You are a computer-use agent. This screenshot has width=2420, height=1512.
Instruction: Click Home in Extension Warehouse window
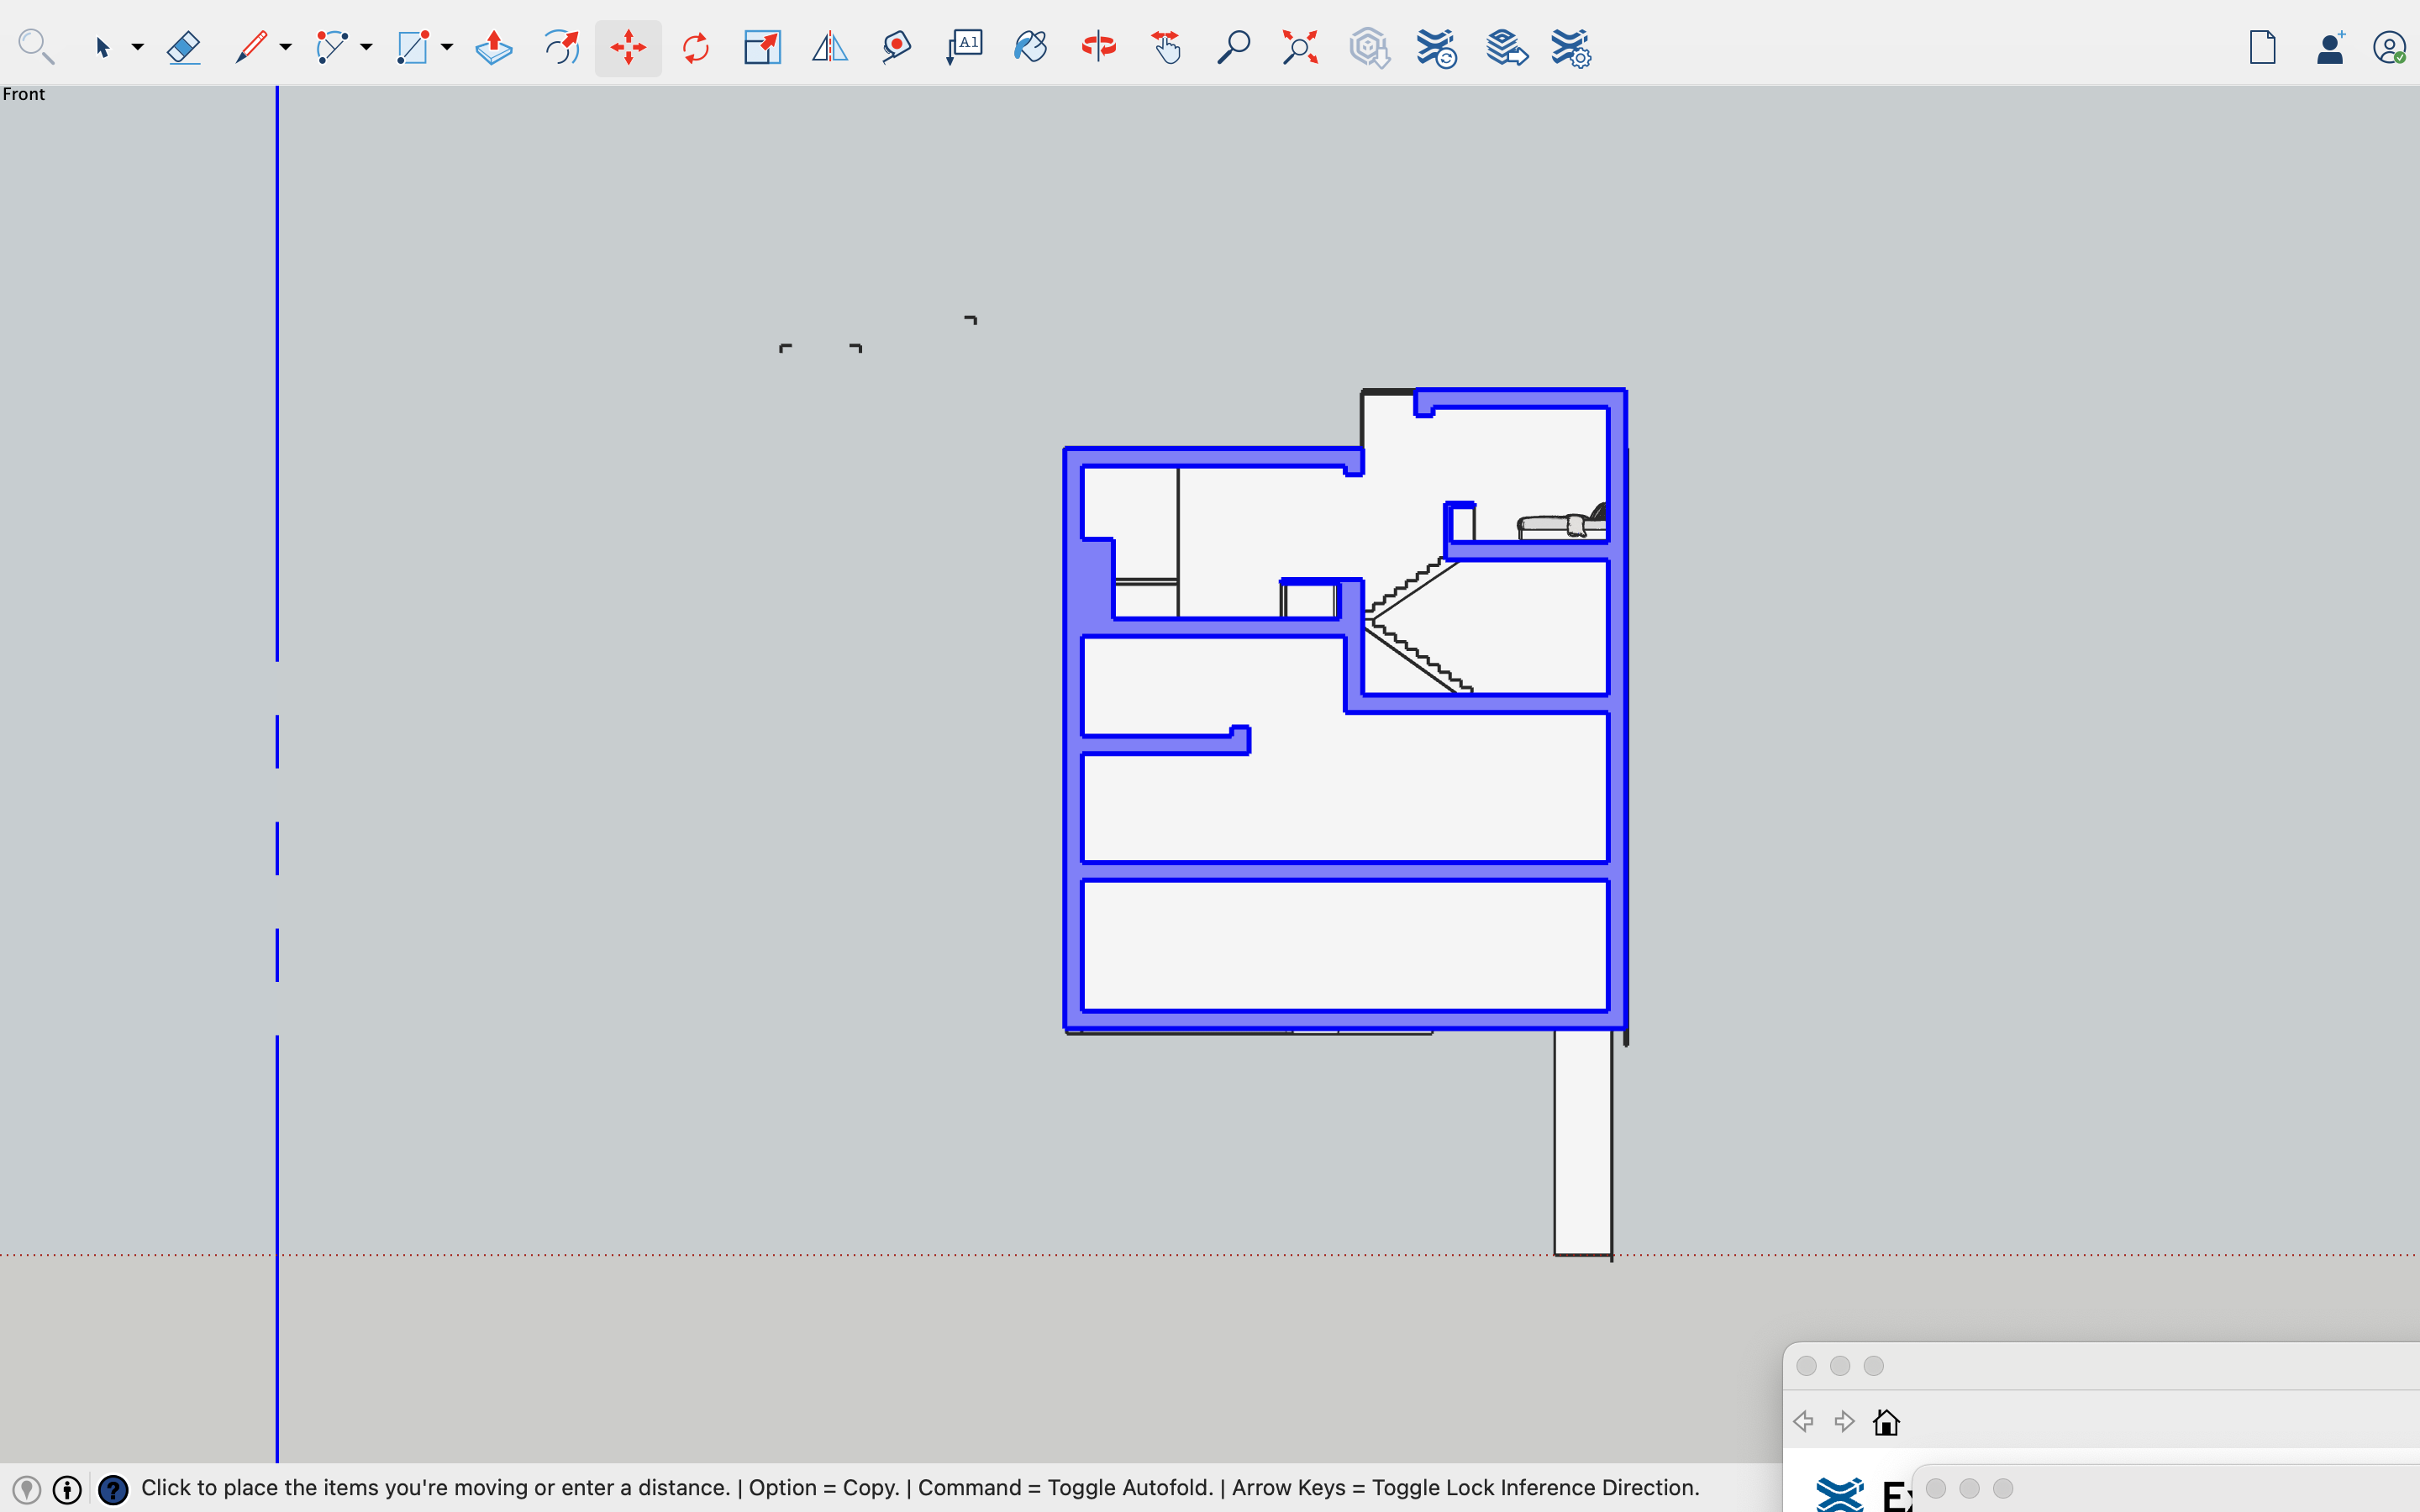point(1886,1421)
